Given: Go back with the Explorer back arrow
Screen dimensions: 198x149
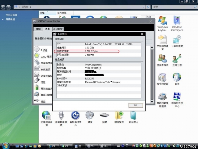Looking at the screenshot, I should click(x=3, y=7).
